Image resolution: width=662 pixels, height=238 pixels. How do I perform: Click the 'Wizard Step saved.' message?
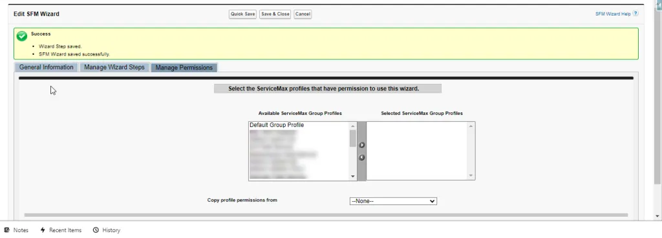(x=60, y=46)
